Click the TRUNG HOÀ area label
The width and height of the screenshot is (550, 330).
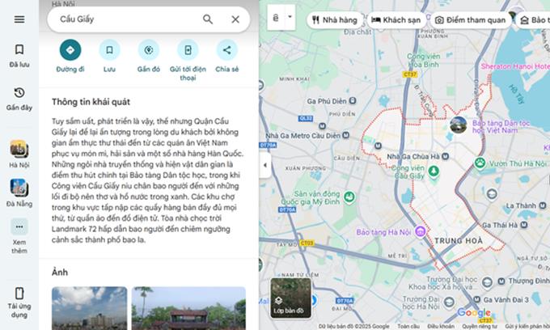pyautogui.click(x=459, y=241)
